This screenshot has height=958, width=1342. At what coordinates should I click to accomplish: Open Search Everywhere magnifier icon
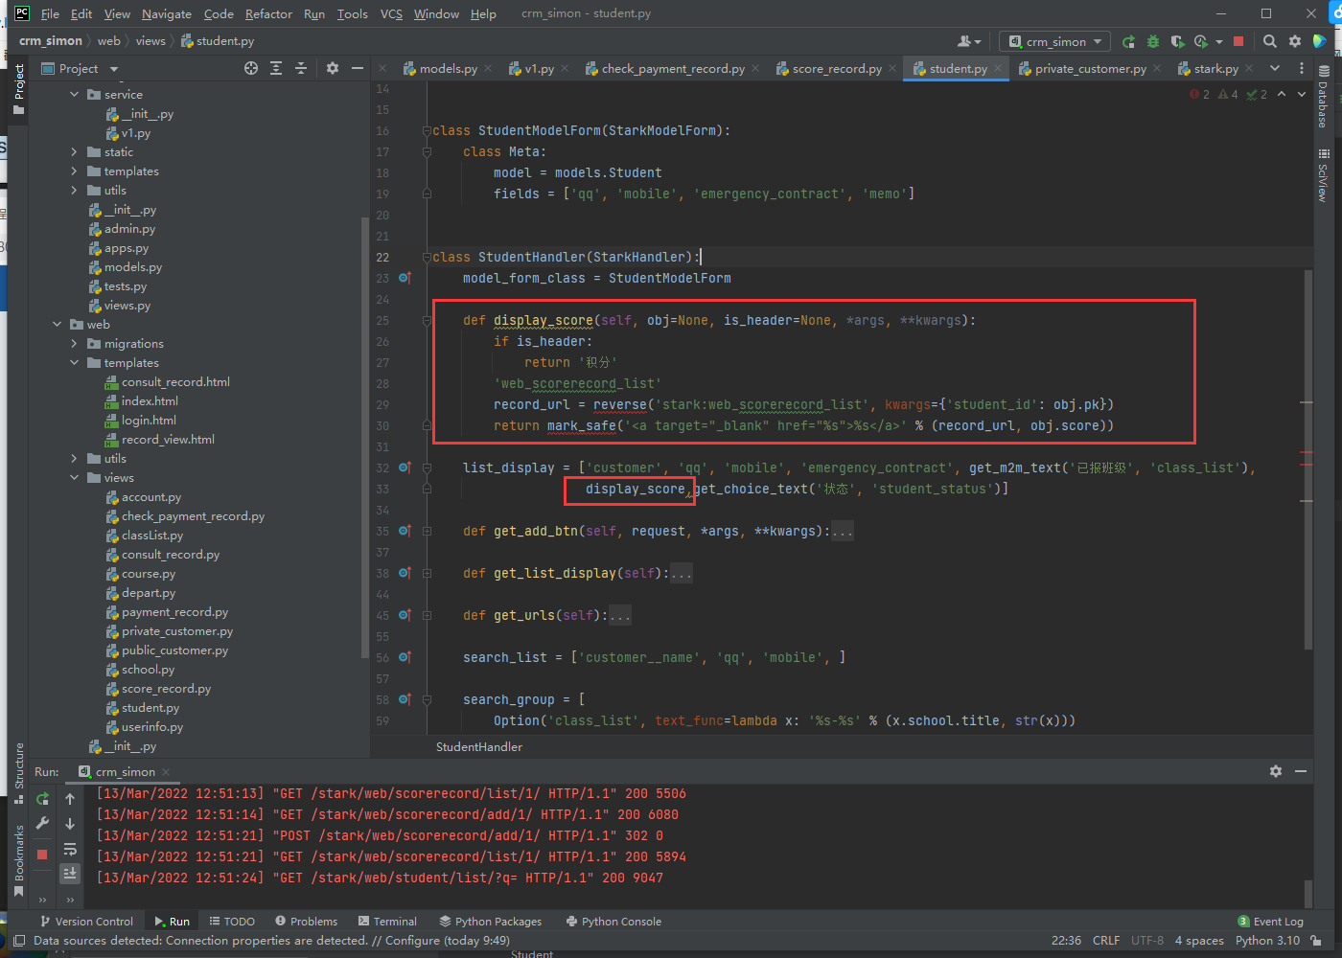(1270, 41)
